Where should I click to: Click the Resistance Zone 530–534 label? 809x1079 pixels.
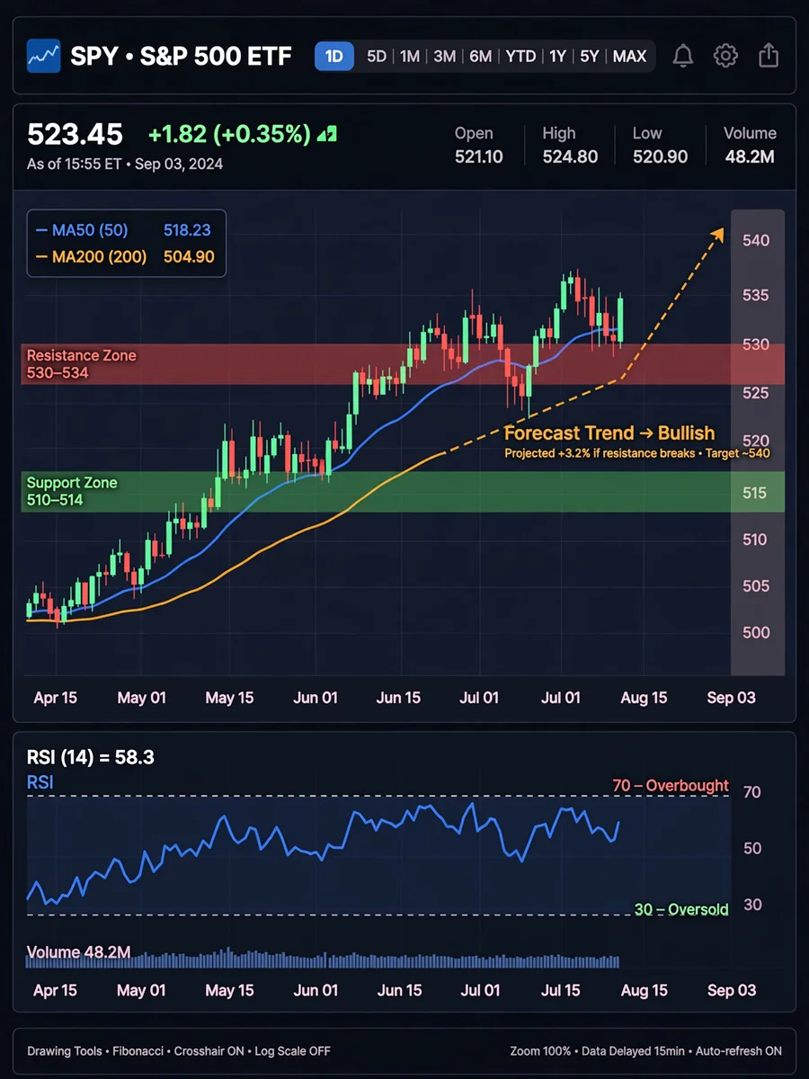[82, 364]
